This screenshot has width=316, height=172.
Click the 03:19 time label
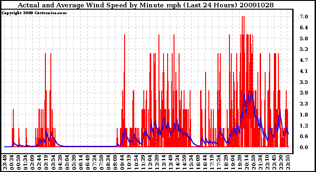point(46,162)
